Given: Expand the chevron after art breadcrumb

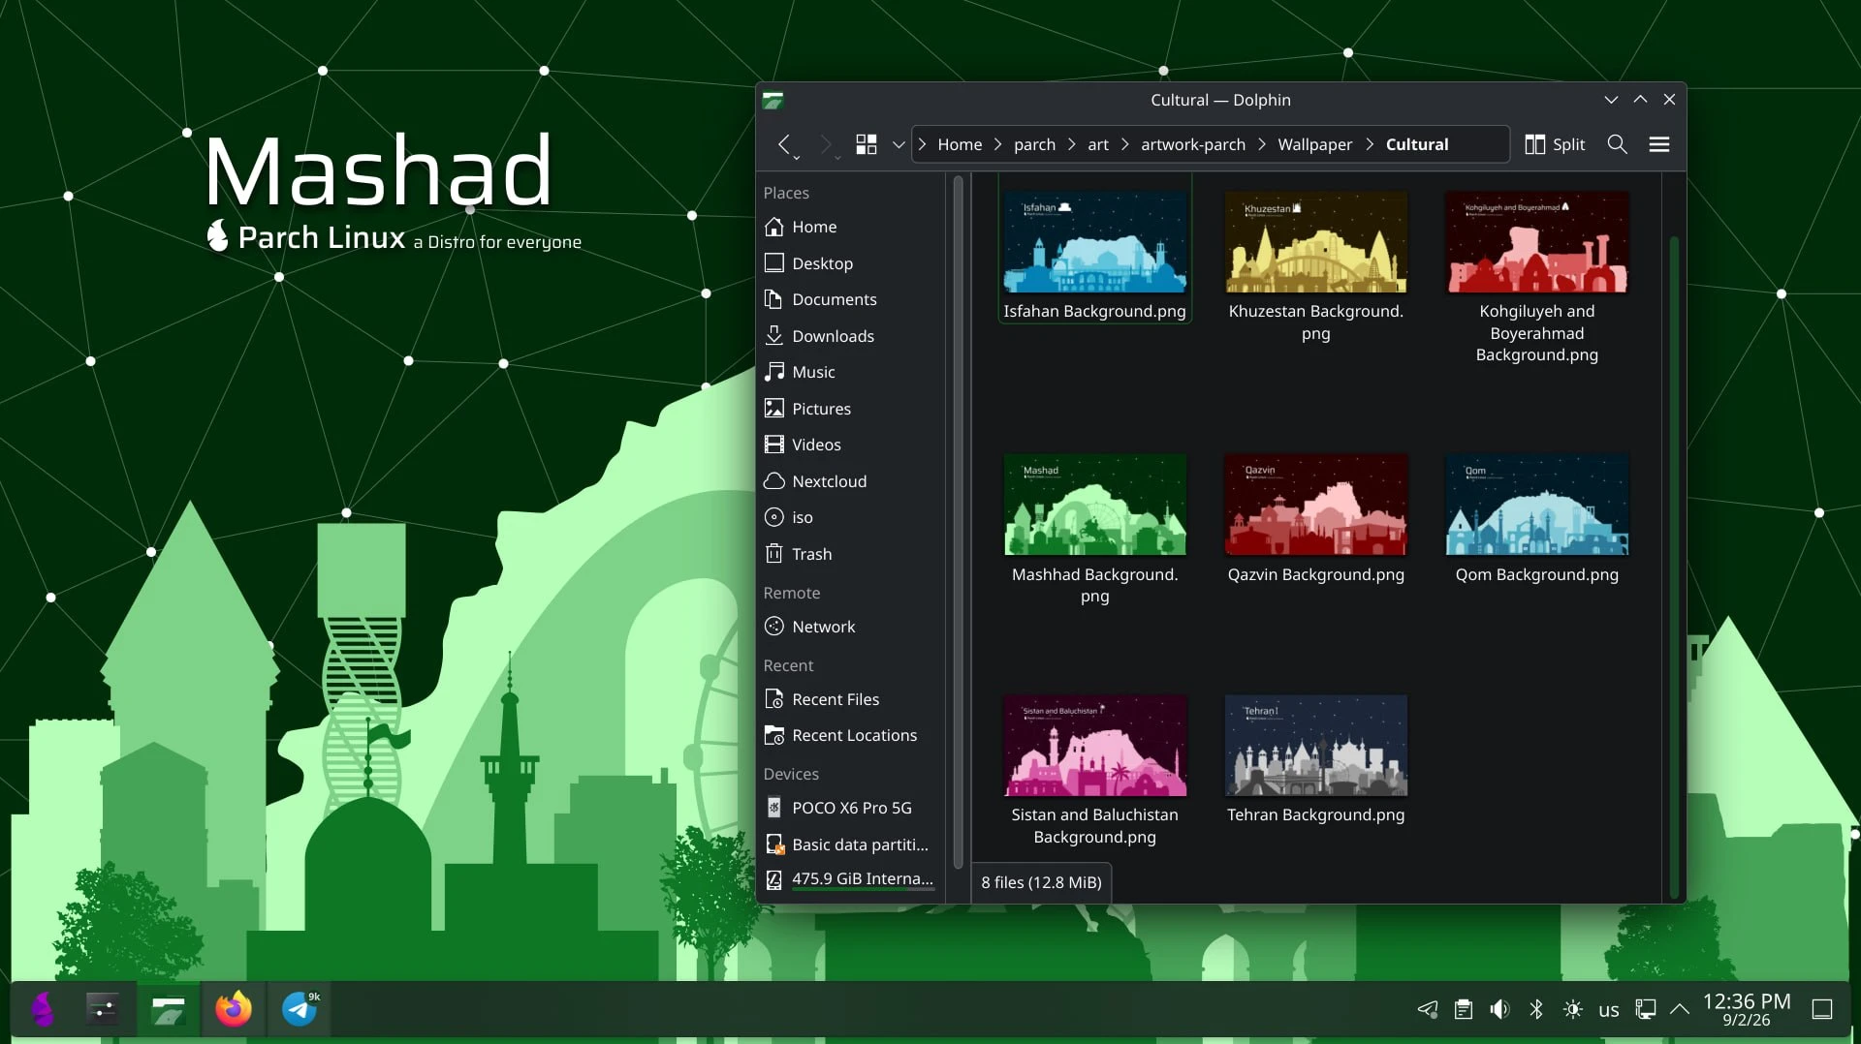Looking at the screenshot, I should pyautogui.click(x=1124, y=144).
